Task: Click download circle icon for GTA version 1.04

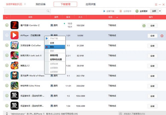Action: click(7, 106)
